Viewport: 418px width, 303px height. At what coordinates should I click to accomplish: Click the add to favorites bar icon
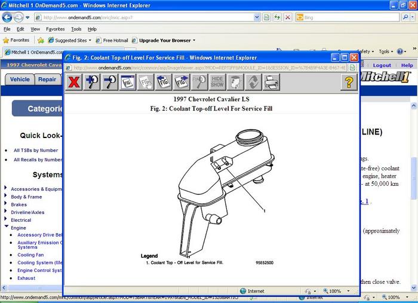pyautogui.click(x=41, y=40)
